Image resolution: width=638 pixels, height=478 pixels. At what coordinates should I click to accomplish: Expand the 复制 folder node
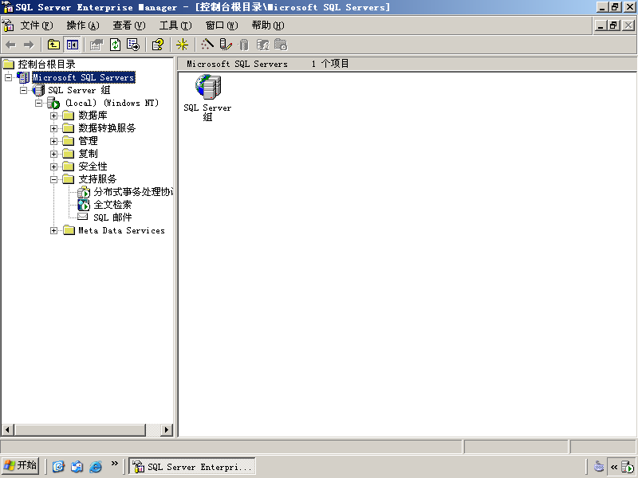pyautogui.click(x=53, y=154)
